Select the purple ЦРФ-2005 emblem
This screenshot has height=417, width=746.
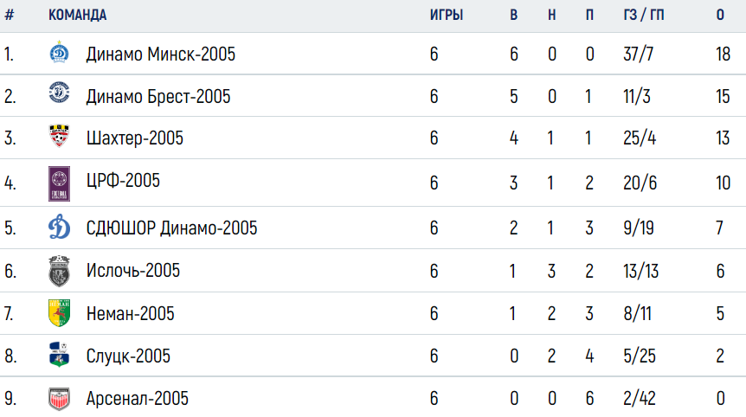pyautogui.click(x=59, y=183)
